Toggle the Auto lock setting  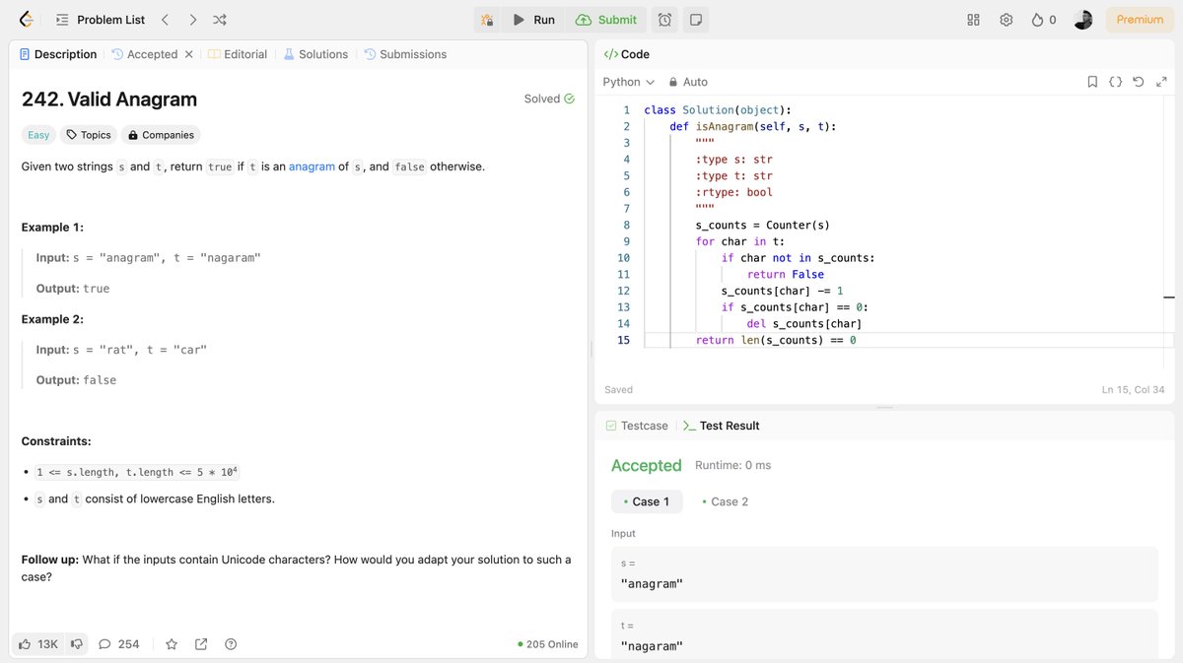point(688,82)
